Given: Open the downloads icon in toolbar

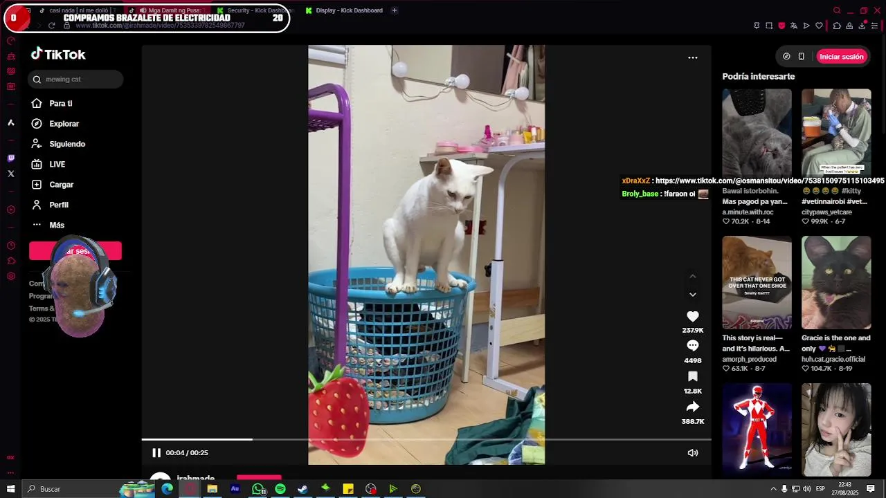Looking at the screenshot, I should coord(862,26).
